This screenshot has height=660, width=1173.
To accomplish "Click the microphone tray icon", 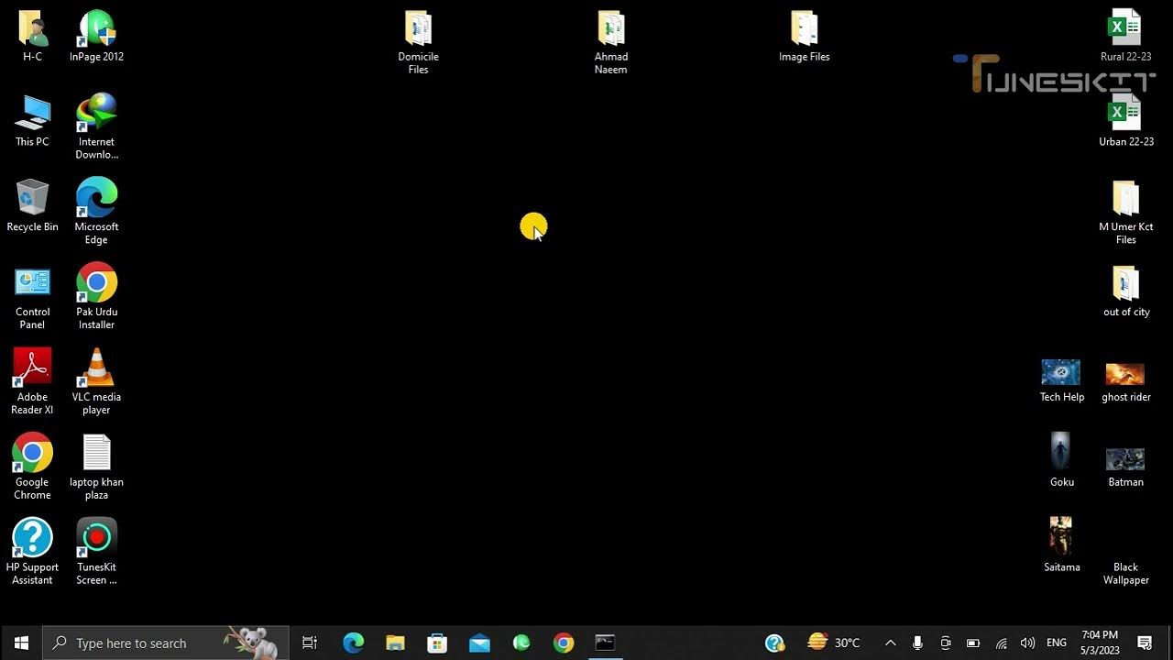I will (917, 643).
